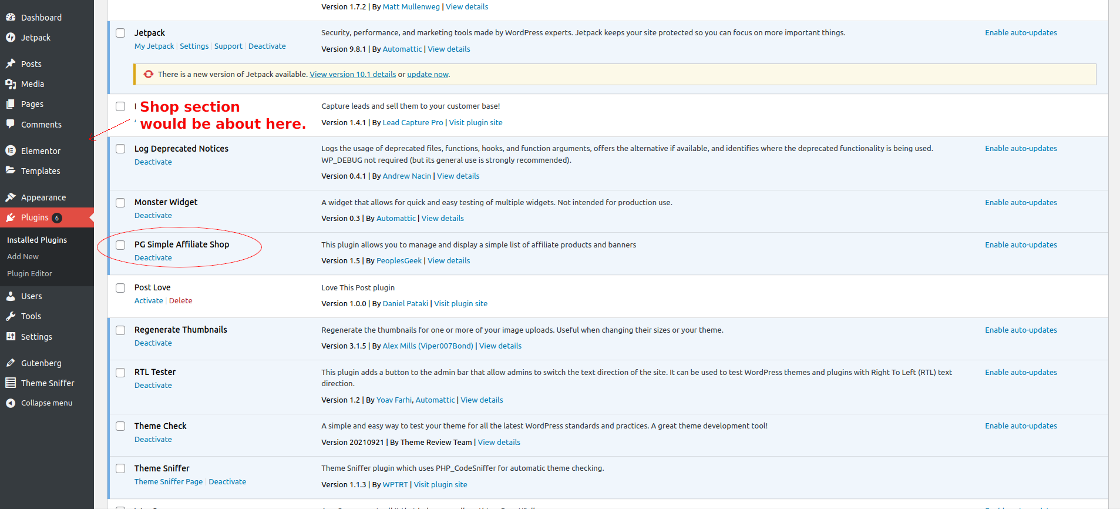Click the Settings sliders icon
Screen dimensions: 1120x509
(11, 337)
